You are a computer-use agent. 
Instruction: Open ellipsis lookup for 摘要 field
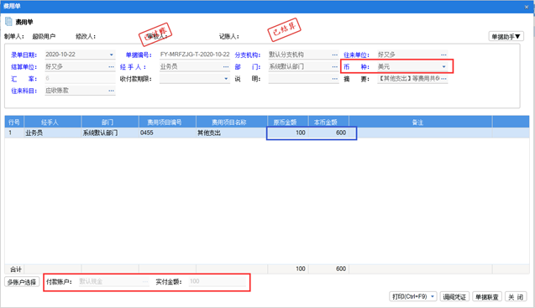443,78
